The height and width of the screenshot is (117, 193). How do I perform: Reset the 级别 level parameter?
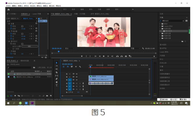(36, 29)
